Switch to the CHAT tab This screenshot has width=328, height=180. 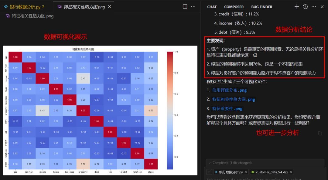coord(212,7)
